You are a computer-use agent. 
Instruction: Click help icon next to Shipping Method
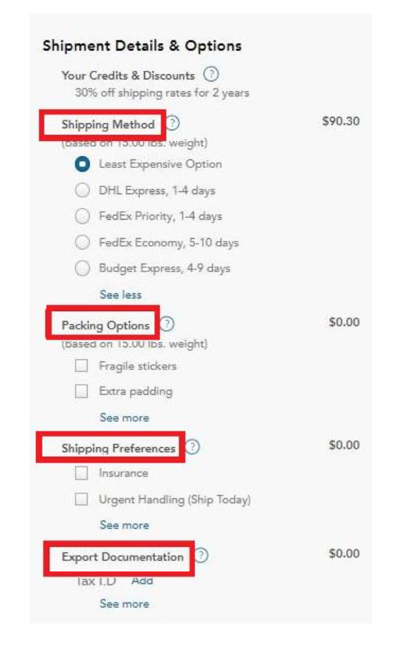(x=173, y=123)
